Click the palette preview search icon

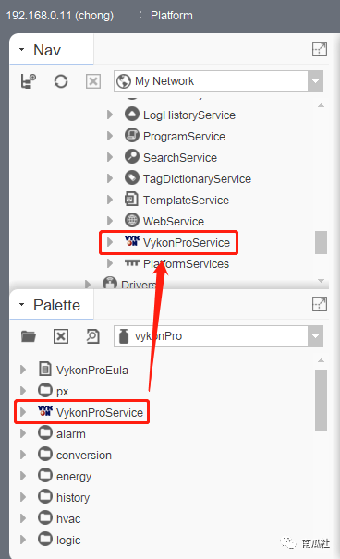[93, 336]
